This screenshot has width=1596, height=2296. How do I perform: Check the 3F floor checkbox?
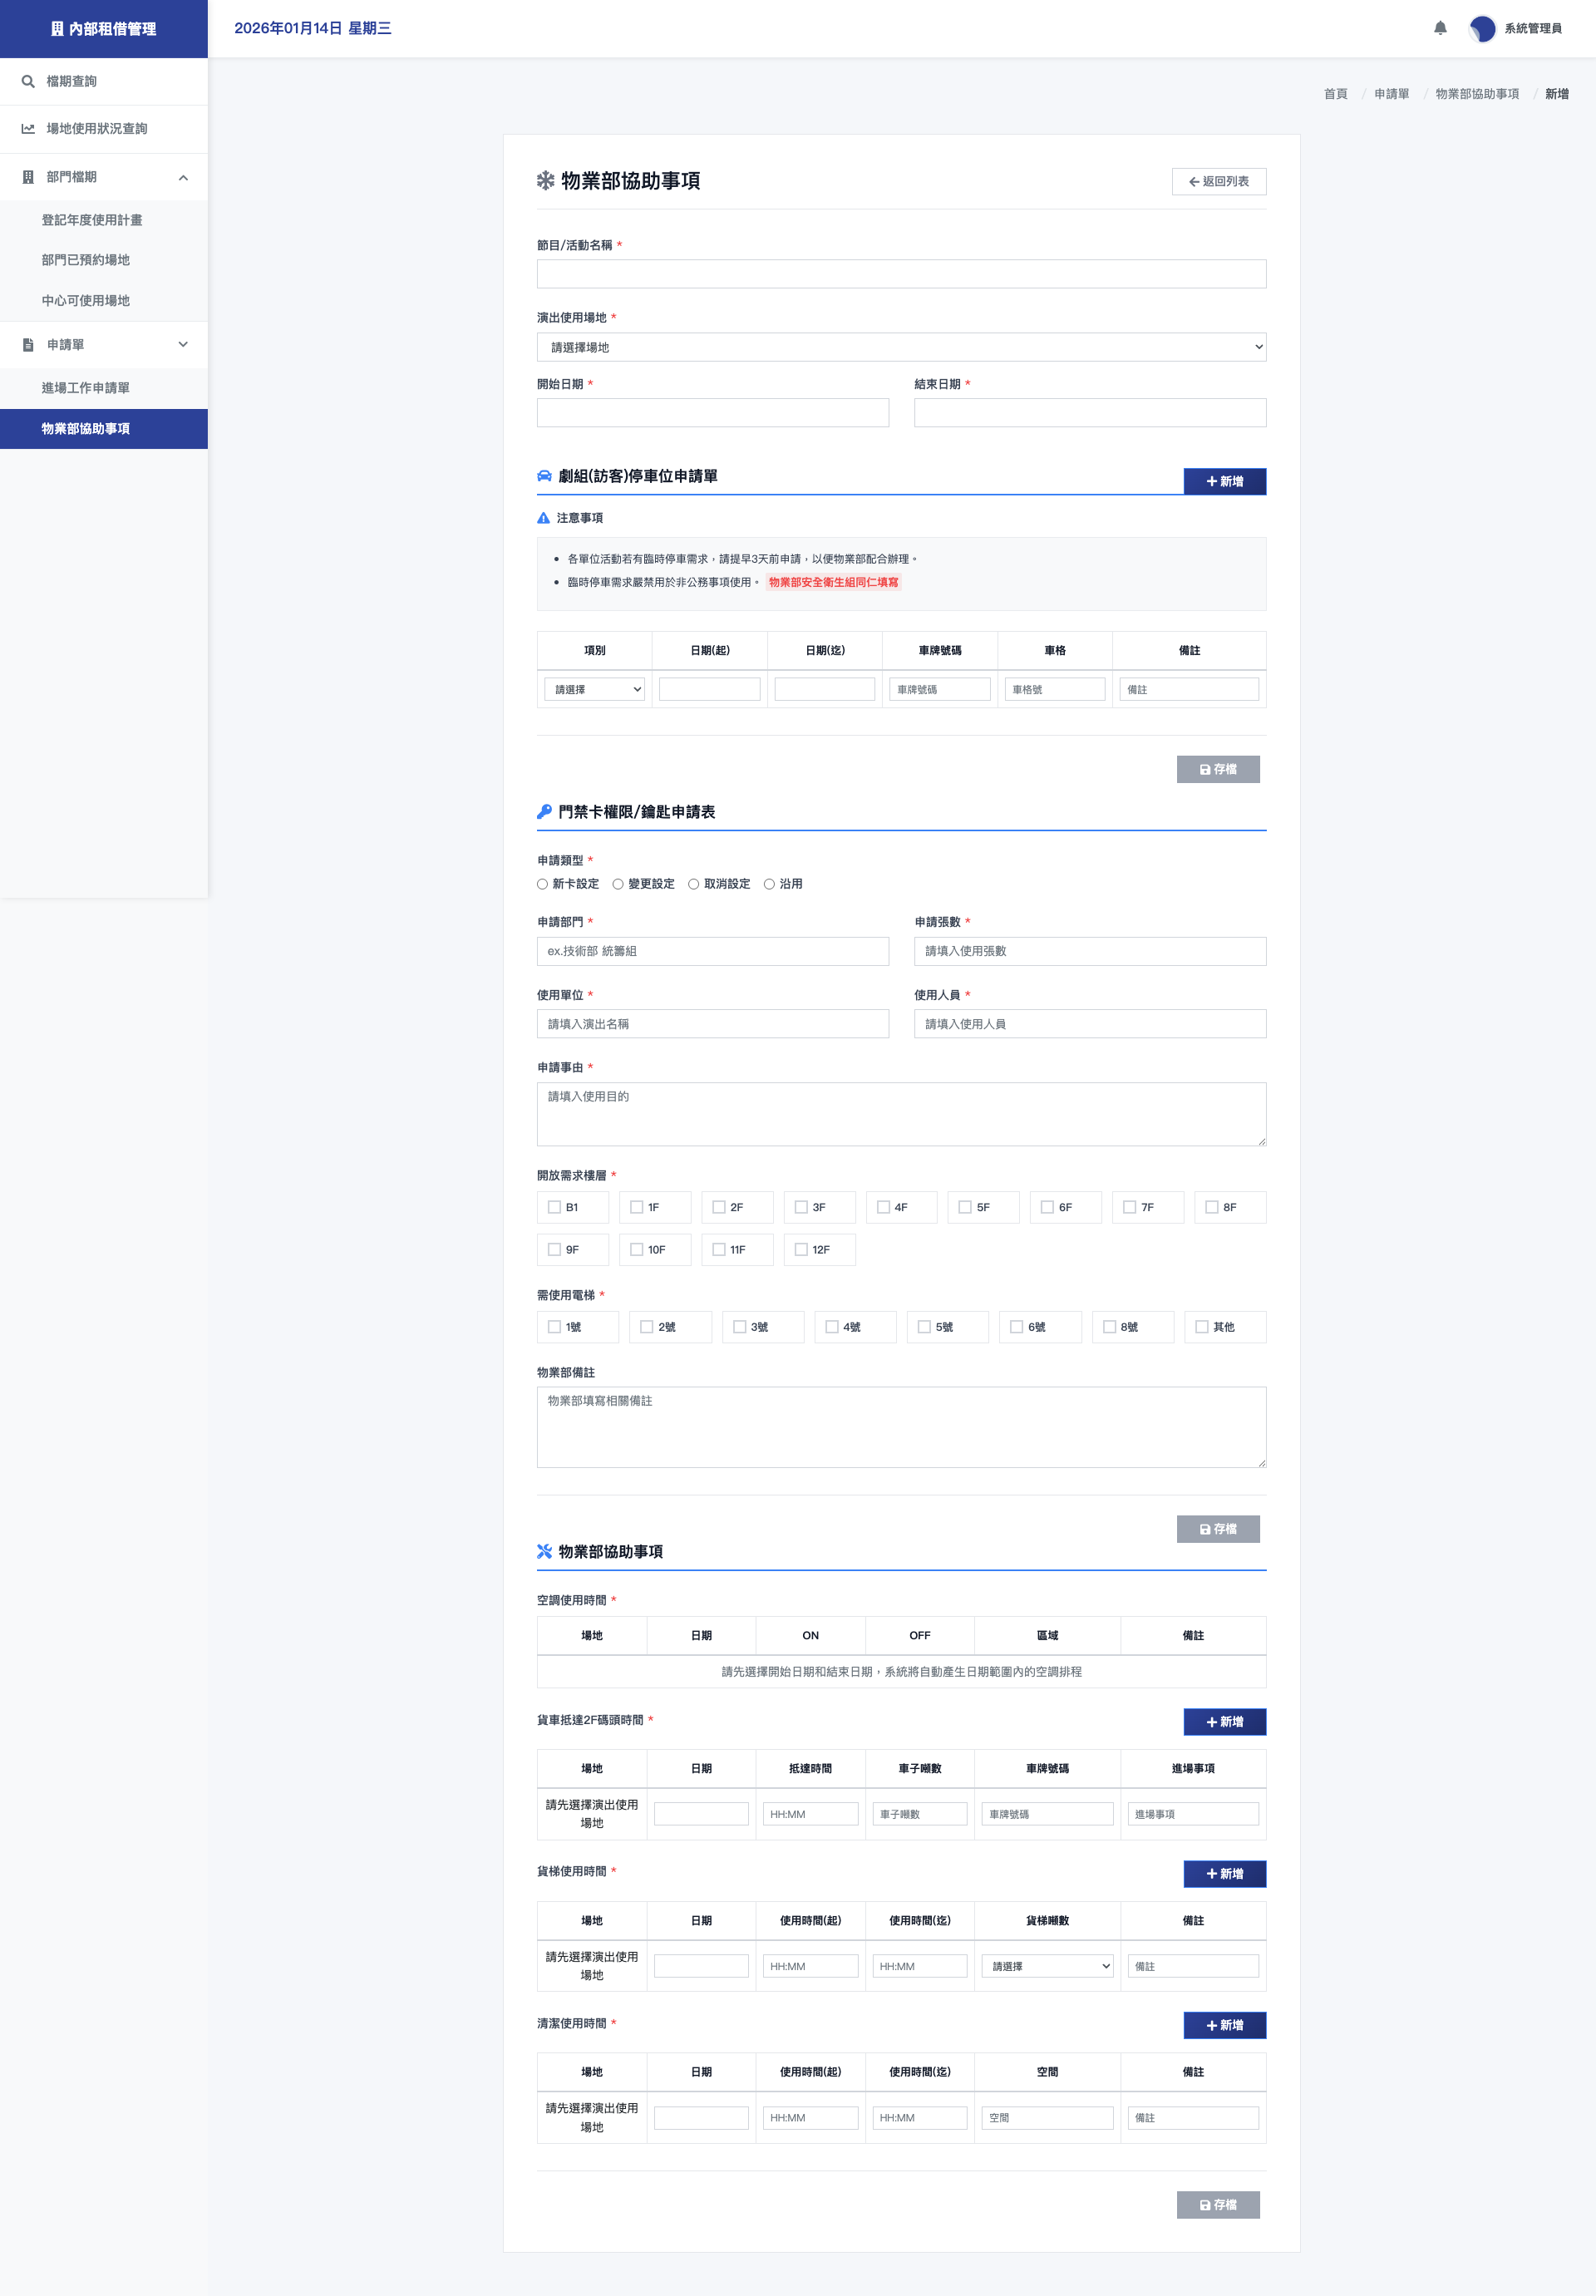coord(801,1207)
